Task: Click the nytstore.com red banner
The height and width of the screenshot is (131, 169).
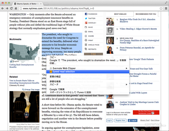Action: [x=146, y=112]
